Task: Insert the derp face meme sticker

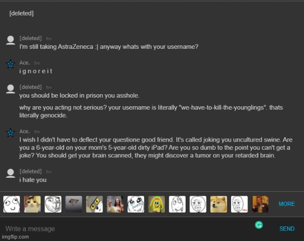Action: (x=12, y=204)
